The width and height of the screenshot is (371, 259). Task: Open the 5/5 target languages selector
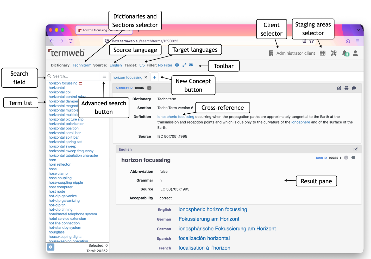coord(142,65)
